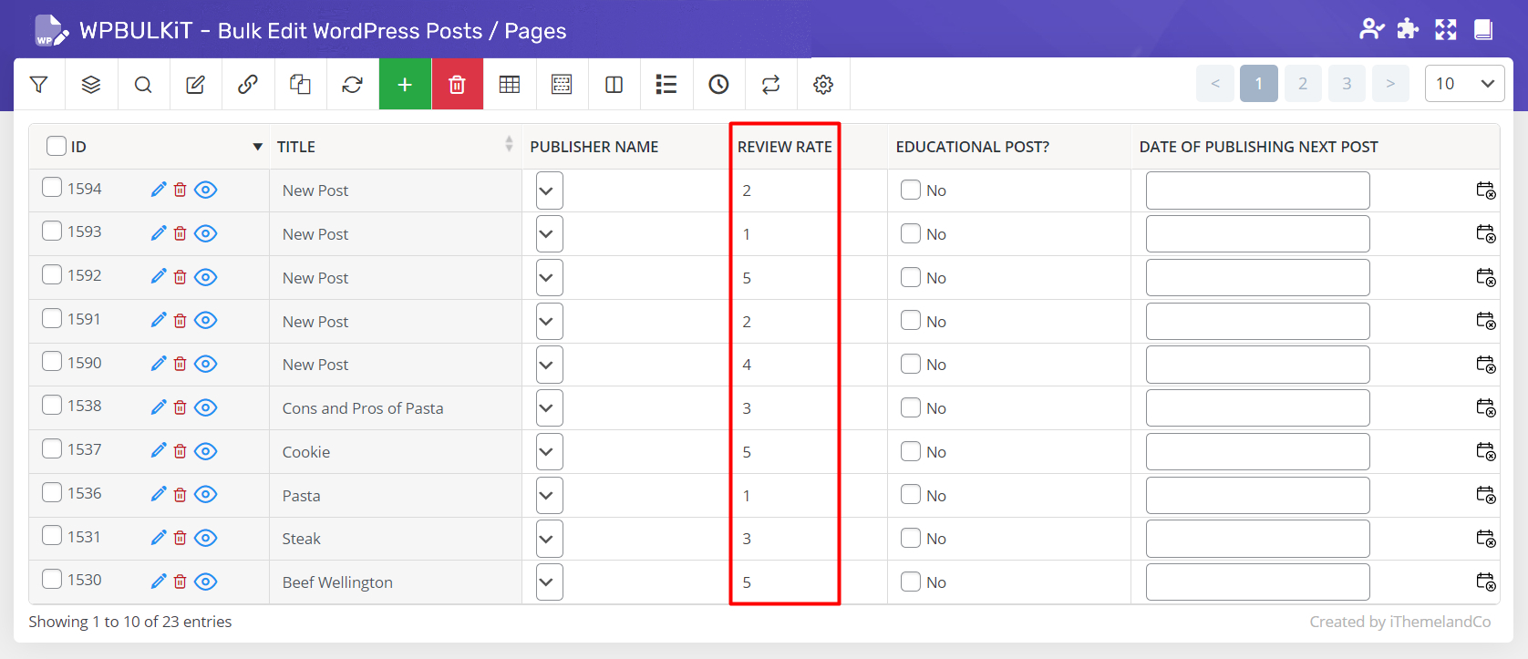Go to page 3 in pagination
1528x659 pixels.
[x=1347, y=84]
